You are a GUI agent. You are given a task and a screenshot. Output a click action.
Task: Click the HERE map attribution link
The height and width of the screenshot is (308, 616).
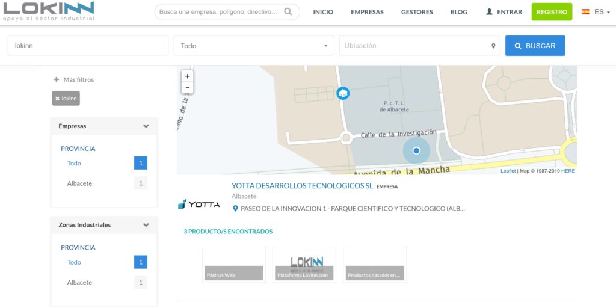coord(568,171)
